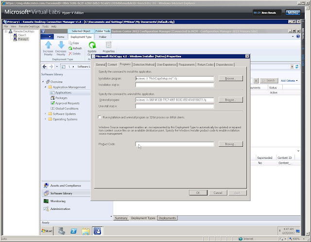
Task: Collapse the Application Management node
Action: [x=45, y=87]
